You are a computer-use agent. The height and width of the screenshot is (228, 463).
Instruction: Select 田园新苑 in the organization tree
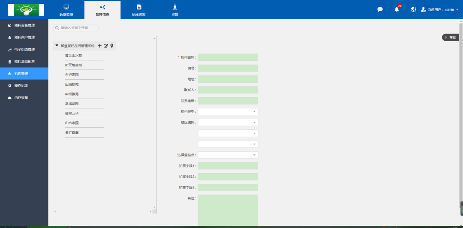[72, 84]
